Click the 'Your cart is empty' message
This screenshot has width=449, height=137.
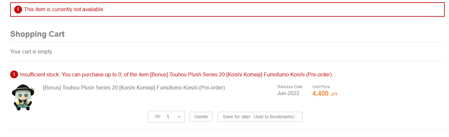pos(31,51)
